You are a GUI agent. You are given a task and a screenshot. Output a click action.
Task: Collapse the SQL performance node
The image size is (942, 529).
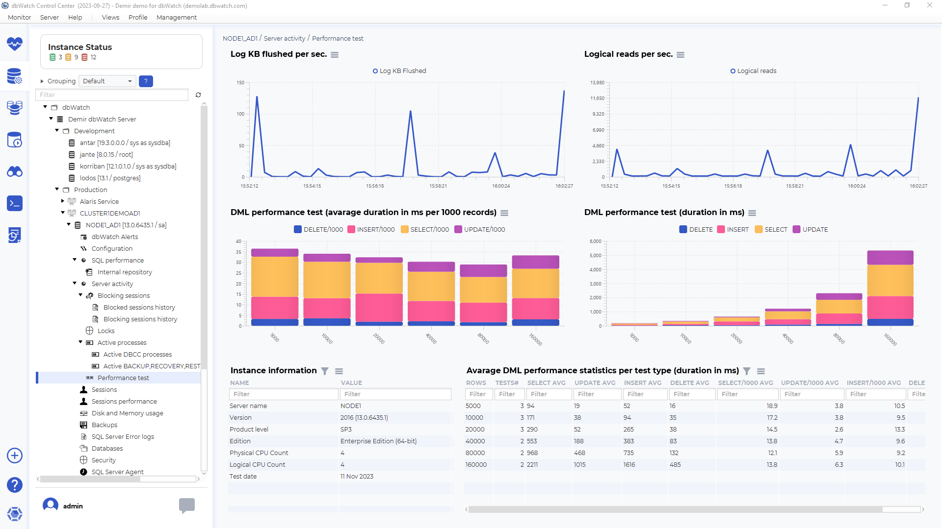pos(75,260)
